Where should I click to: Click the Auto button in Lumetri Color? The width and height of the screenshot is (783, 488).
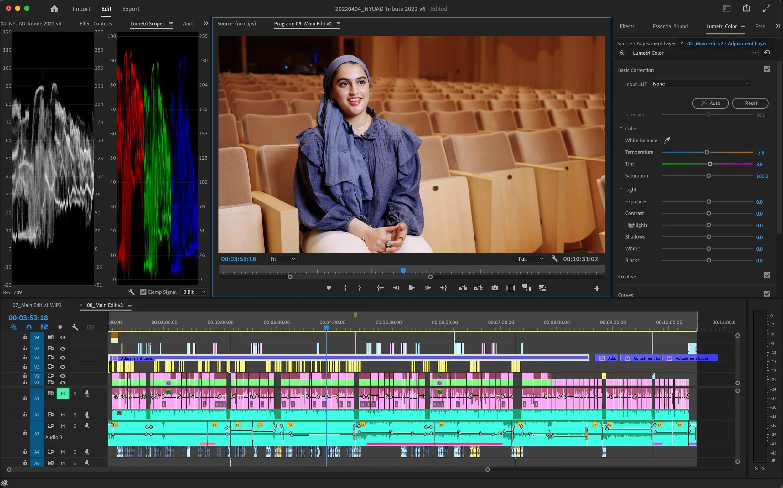coord(710,103)
